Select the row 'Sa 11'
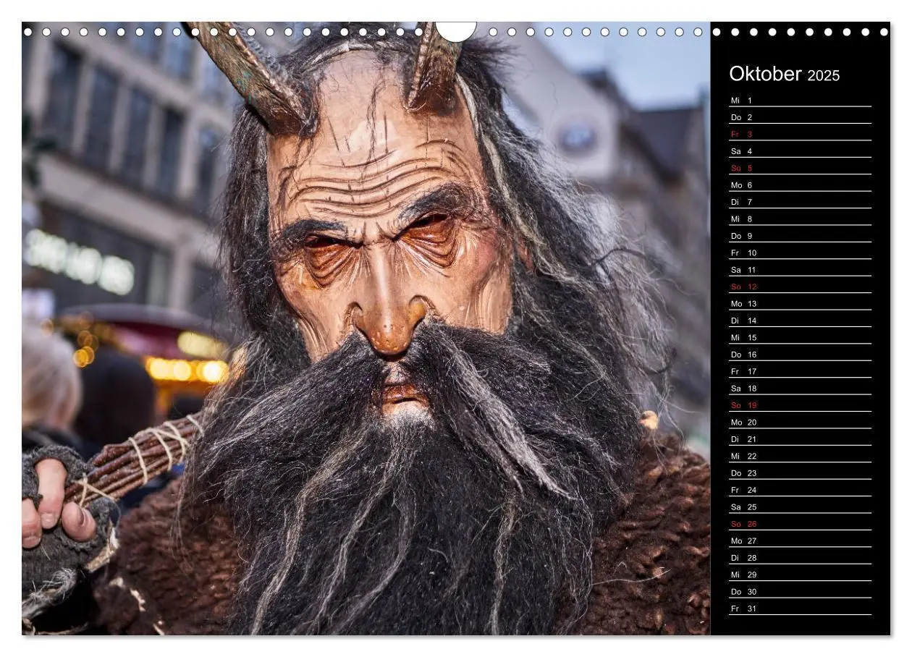The width and height of the screenshot is (912, 657). click(x=800, y=269)
